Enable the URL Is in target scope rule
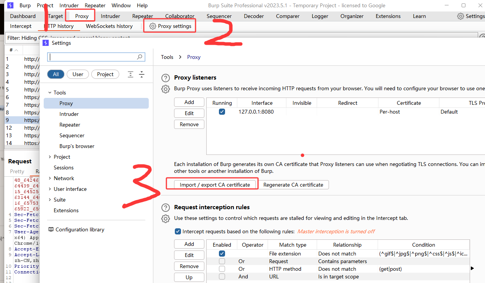 [x=222, y=276]
